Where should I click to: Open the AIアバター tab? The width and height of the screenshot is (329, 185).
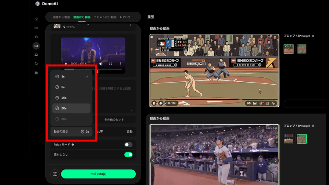pos(126,17)
